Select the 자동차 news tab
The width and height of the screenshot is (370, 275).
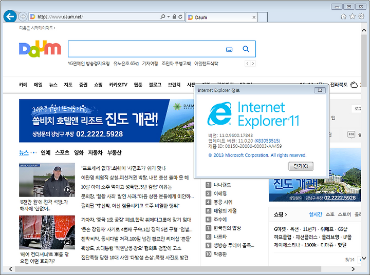coord(96,152)
